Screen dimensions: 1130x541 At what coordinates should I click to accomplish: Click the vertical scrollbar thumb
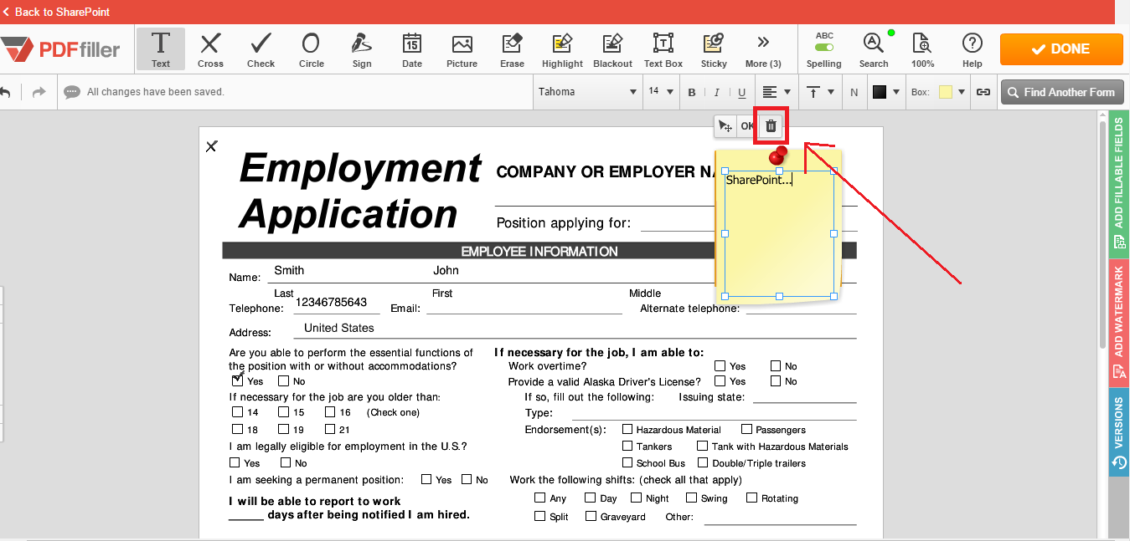pos(1102,237)
